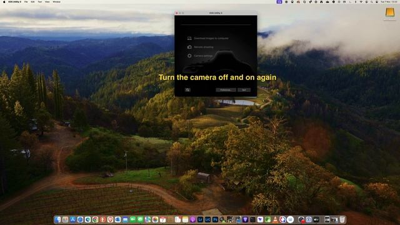Open Podcasts from the dock
The image size is (400, 225).
192,219
